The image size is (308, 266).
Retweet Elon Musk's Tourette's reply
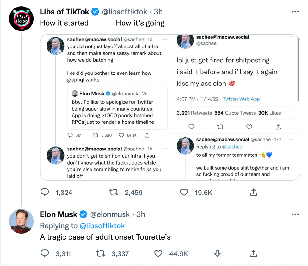coord(100,253)
